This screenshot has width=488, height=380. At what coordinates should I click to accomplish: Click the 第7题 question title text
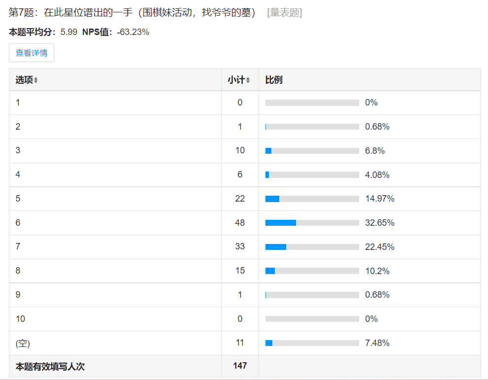coord(132,13)
